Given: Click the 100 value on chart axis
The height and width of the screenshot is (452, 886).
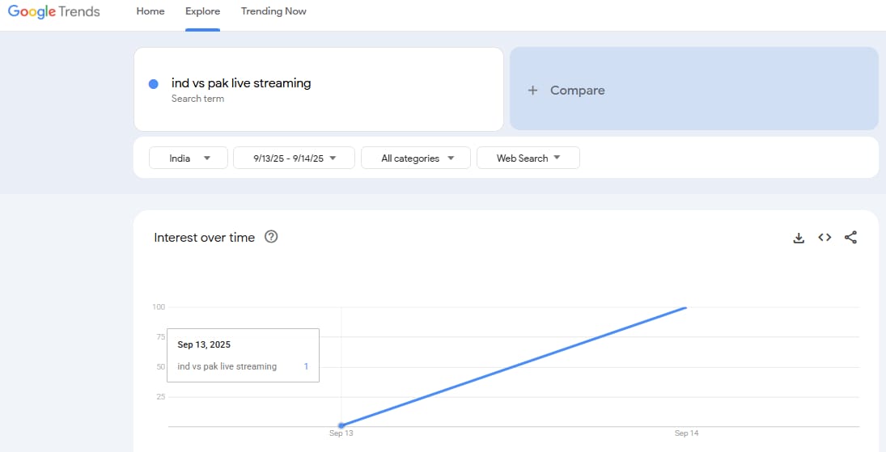Looking at the screenshot, I should [159, 306].
